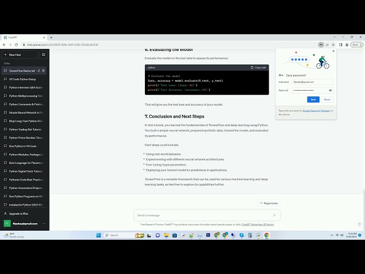Open File Explorer from taskbar
Viewport: 365px width, 274px height.
(166, 235)
